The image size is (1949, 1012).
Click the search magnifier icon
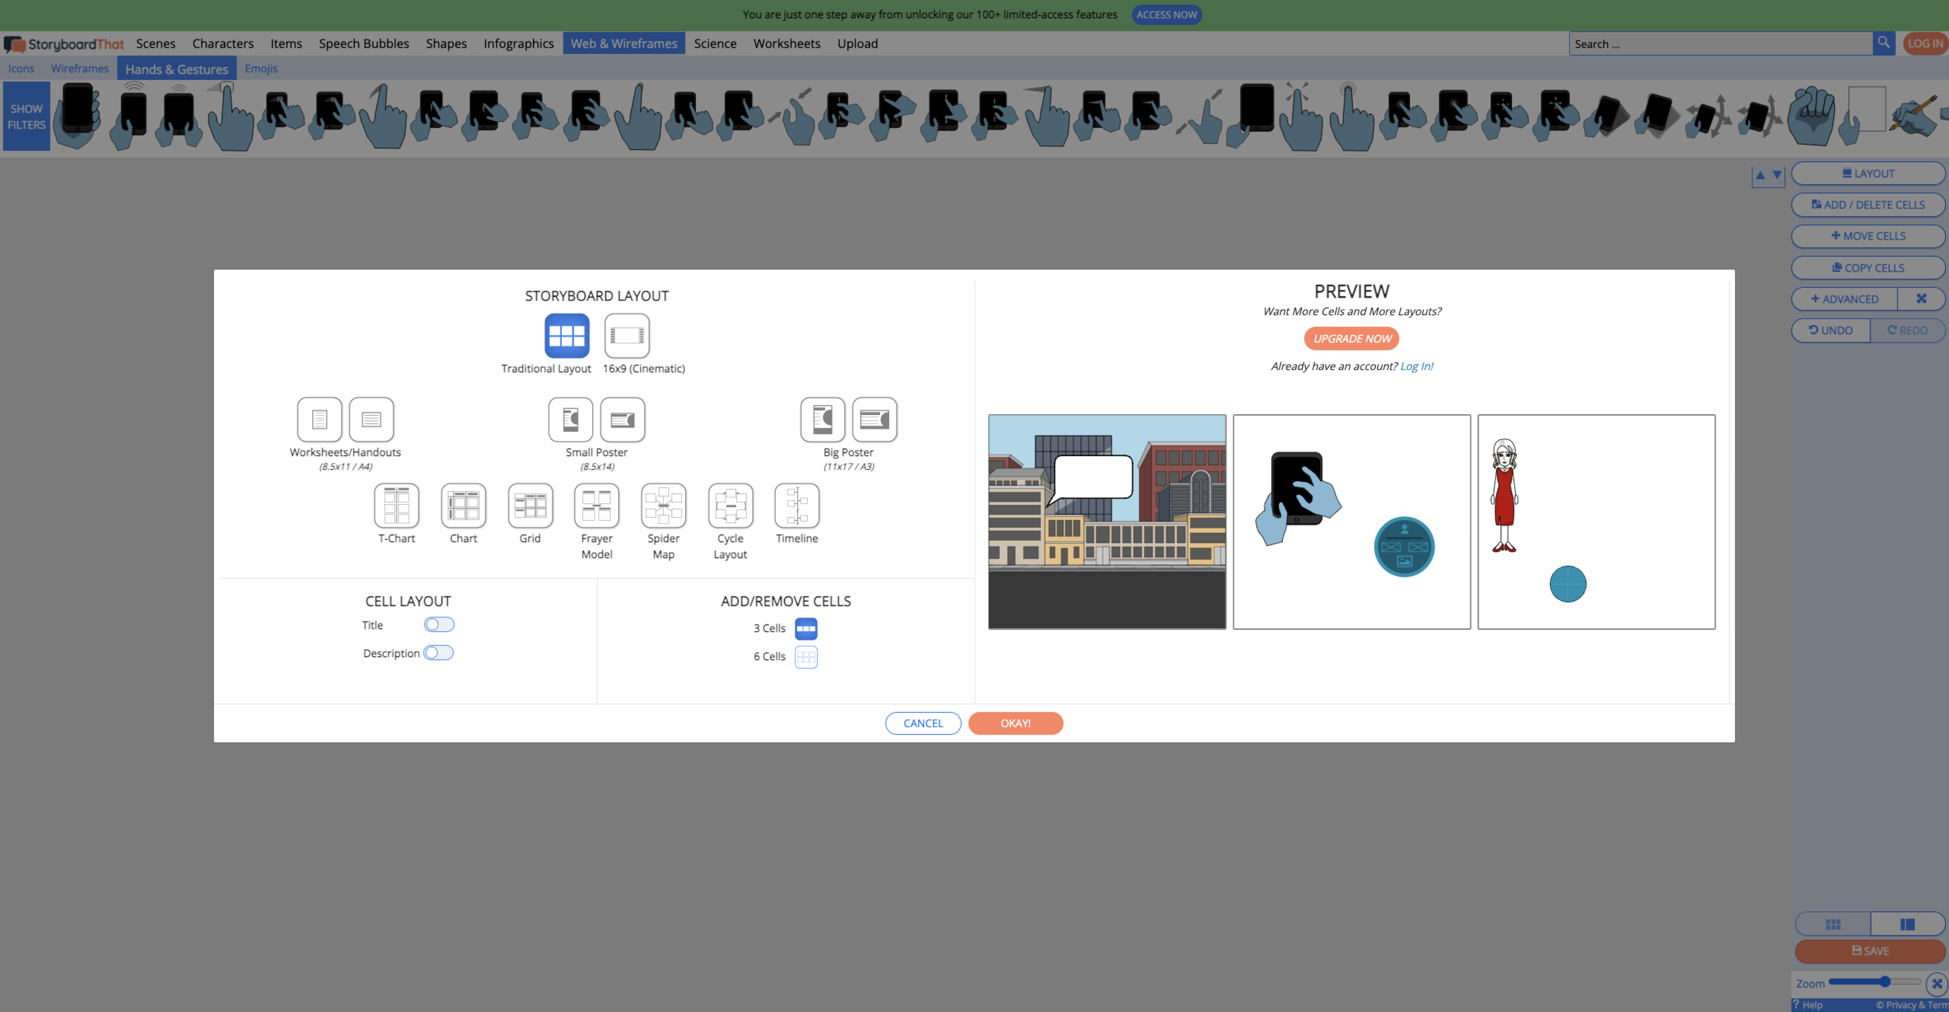click(x=1884, y=43)
